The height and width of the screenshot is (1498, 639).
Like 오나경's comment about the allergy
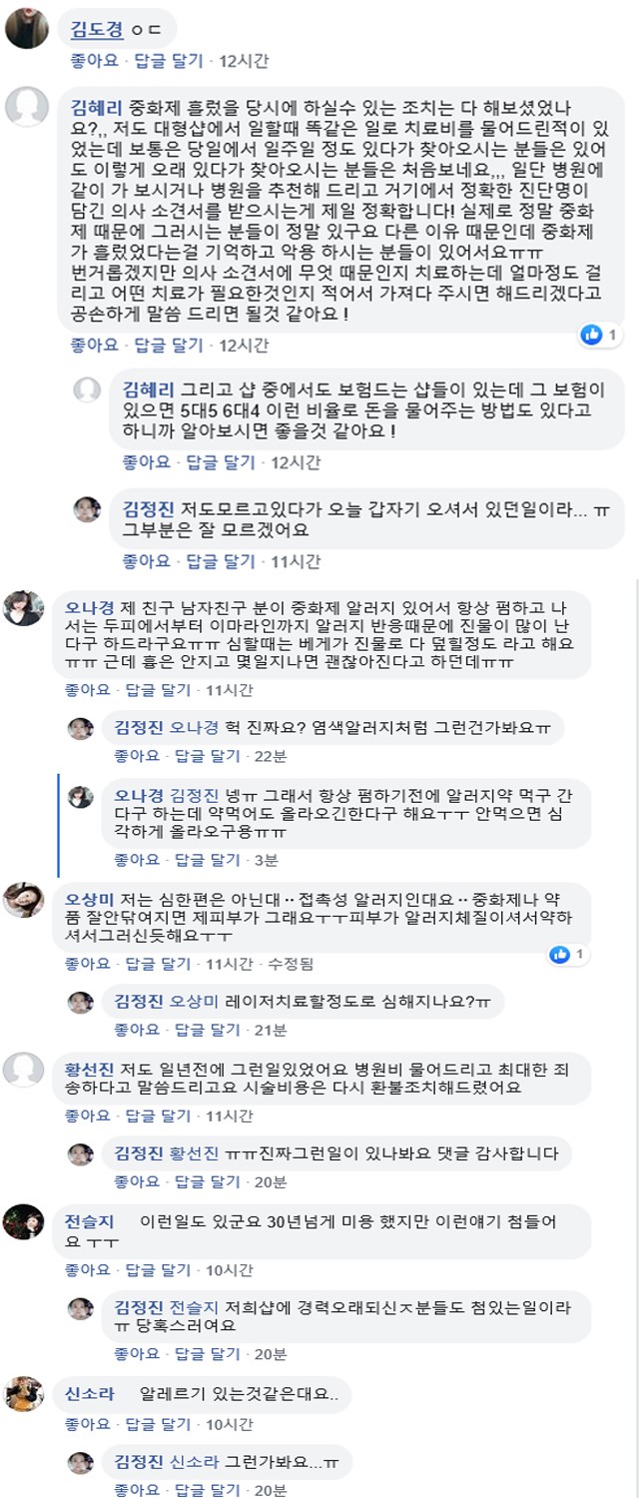[89, 689]
